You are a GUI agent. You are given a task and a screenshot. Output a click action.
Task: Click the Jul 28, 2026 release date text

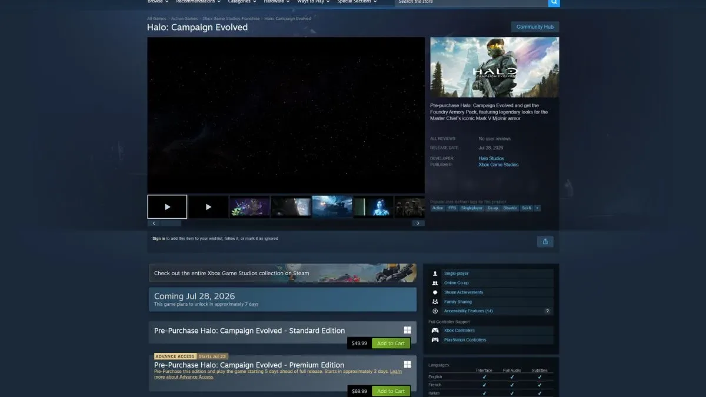pyautogui.click(x=491, y=148)
